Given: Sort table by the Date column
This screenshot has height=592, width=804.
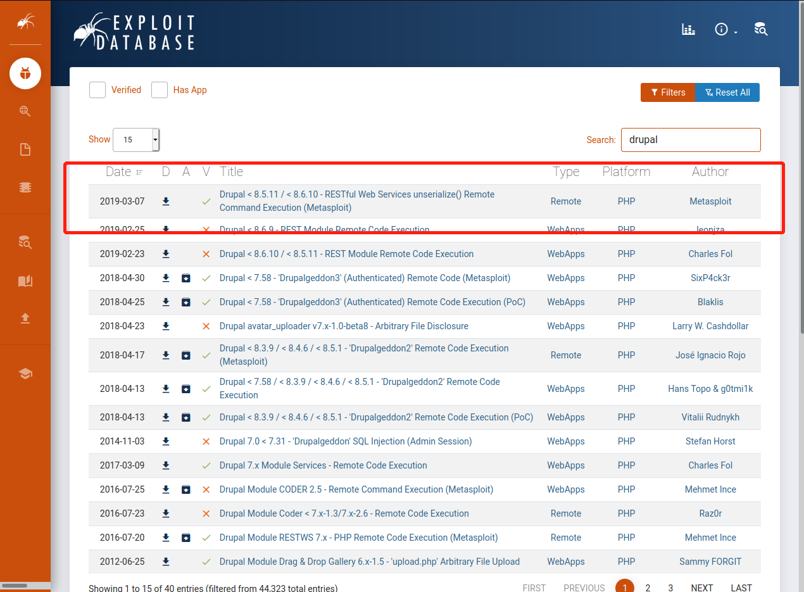Looking at the screenshot, I should pyautogui.click(x=124, y=172).
